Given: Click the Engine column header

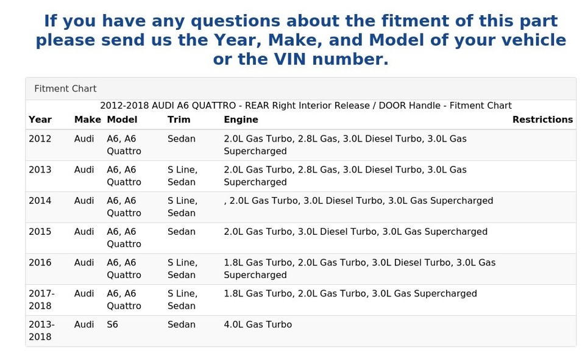Looking at the screenshot, I should [x=241, y=120].
